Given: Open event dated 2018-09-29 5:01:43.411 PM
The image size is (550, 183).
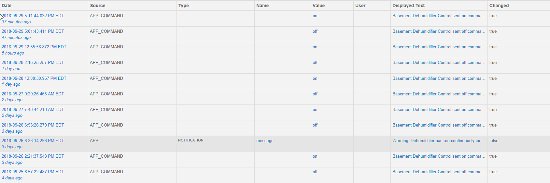Looking at the screenshot, I should pos(33,31).
